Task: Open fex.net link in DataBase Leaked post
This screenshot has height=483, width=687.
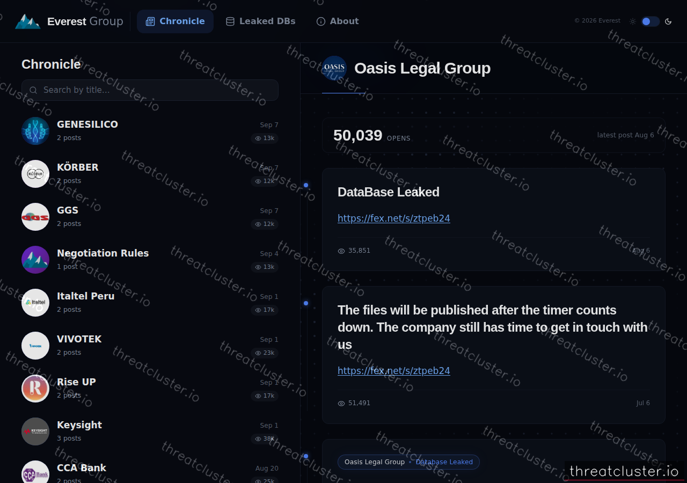Action: coord(394,218)
